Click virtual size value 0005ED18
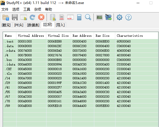This screenshot has height=127, width=159. tap(55, 106)
